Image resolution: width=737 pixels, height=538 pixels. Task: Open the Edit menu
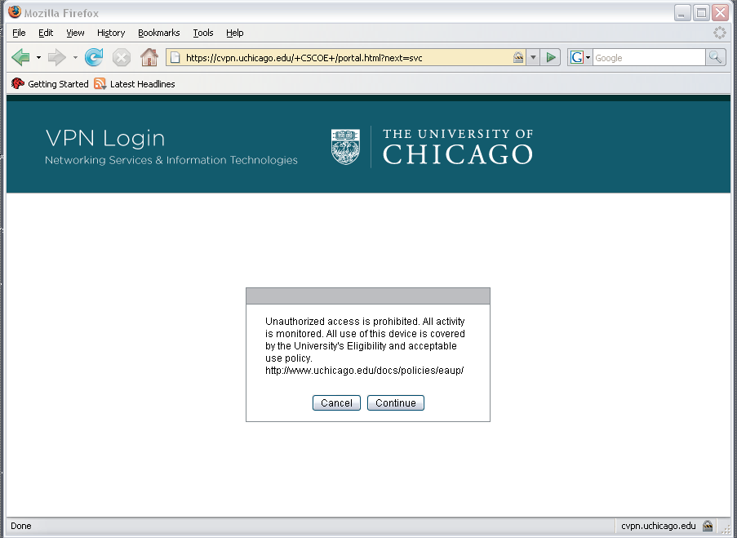click(46, 33)
